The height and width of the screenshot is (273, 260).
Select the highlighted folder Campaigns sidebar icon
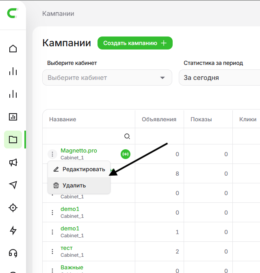13,140
